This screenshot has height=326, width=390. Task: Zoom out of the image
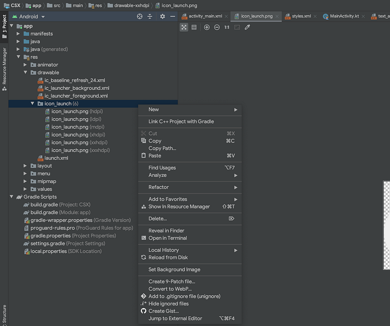tap(217, 27)
